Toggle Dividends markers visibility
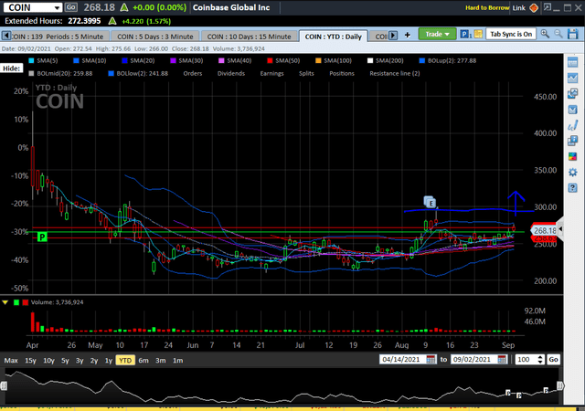The image size is (585, 411). pos(231,73)
